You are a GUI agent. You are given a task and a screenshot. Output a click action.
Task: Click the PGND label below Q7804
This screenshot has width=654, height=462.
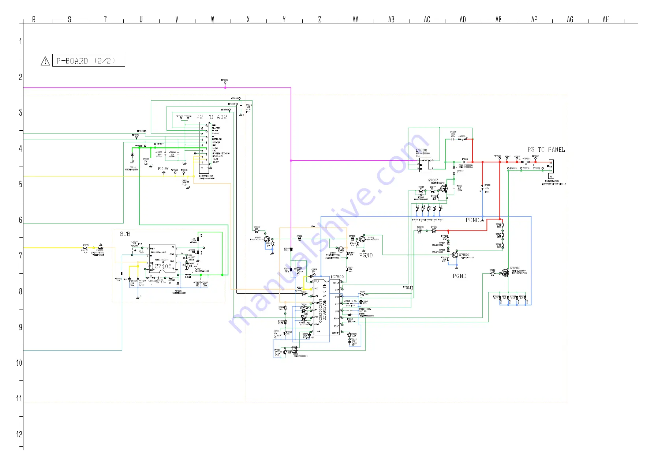[x=460, y=276]
